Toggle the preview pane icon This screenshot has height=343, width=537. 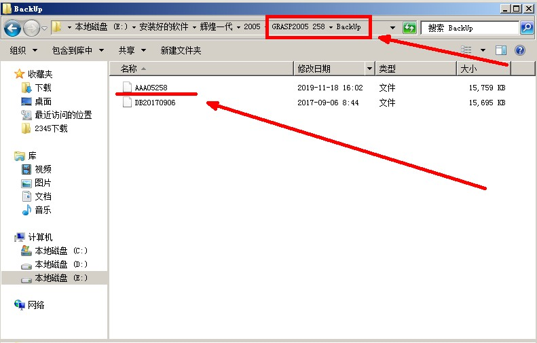point(501,50)
